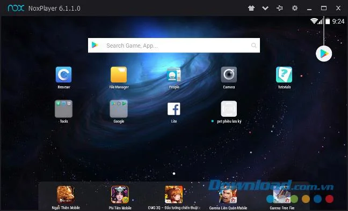Viewport: 348px width, 211px height.
Task: Launch Garena Liên Quân Mobile game
Action: pos(228,195)
